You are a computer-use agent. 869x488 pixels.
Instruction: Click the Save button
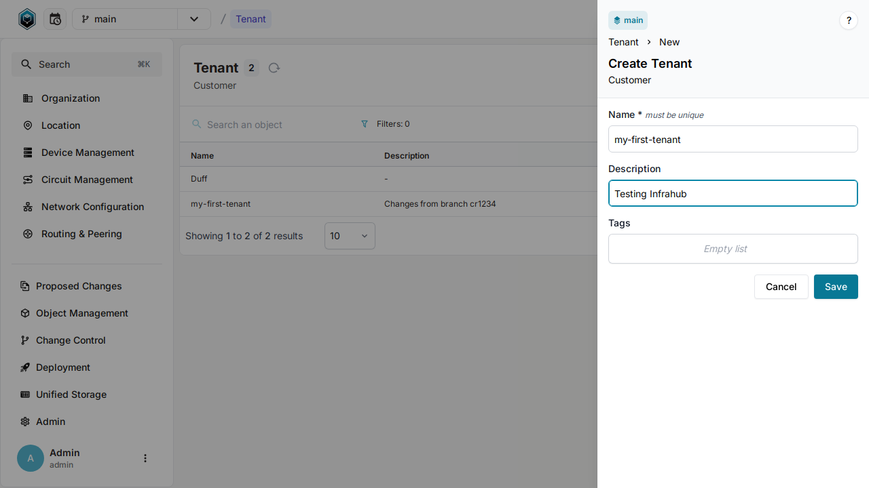(x=835, y=287)
